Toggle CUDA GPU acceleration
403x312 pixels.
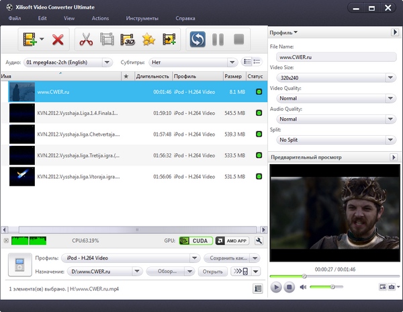195,240
